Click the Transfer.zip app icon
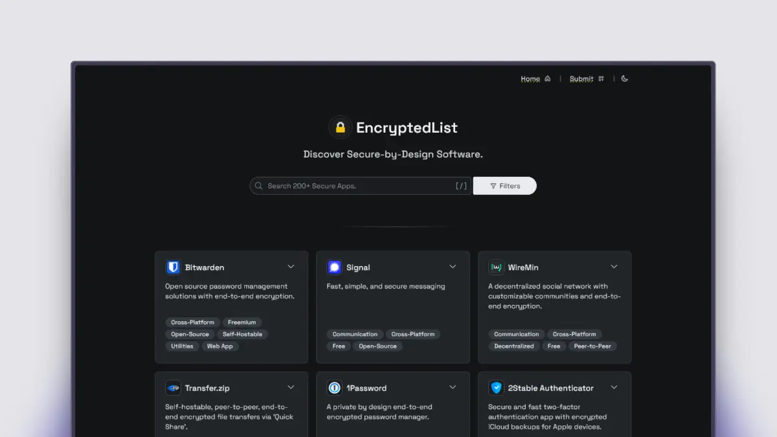The height and width of the screenshot is (437, 777). pyautogui.click(x=173, y=388)
